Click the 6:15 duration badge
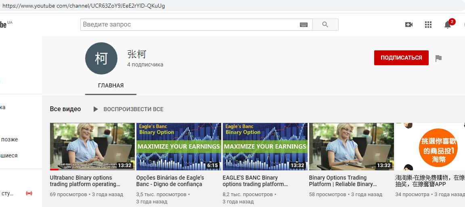 coord(212,166)
